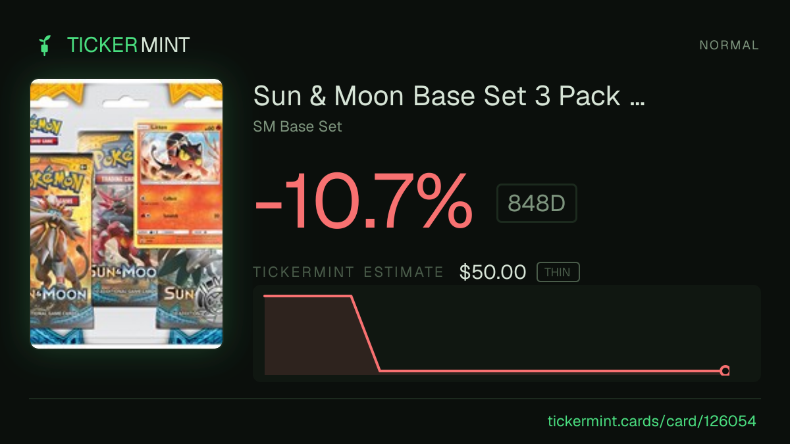Viewport: 790px width, 444px height.
Task: Select the 848D time period badge
Action: pyautogui.click(x=537, y=203)
